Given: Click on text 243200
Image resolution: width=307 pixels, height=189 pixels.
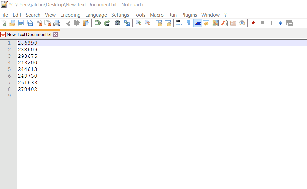Looking at the screenshot, I should tap(27, 63).
